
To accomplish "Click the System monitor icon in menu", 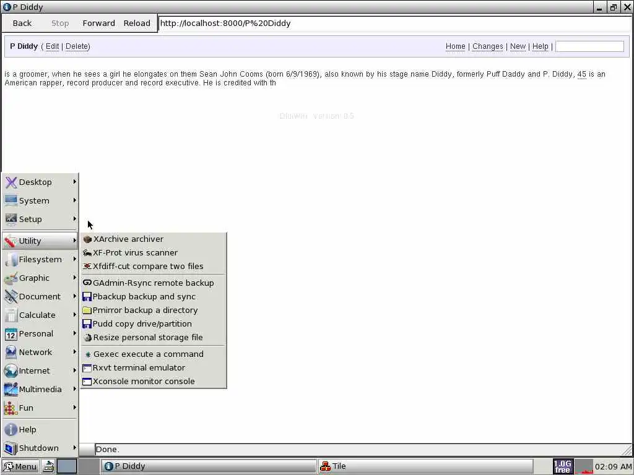I will pos(11,201).
